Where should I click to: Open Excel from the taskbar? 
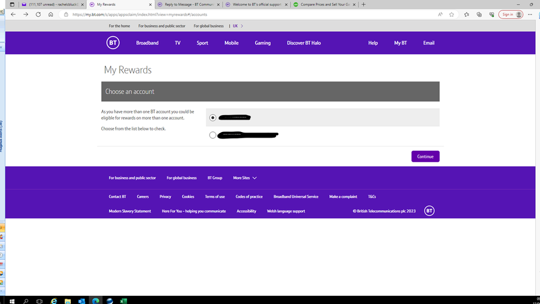pos(123,301)
